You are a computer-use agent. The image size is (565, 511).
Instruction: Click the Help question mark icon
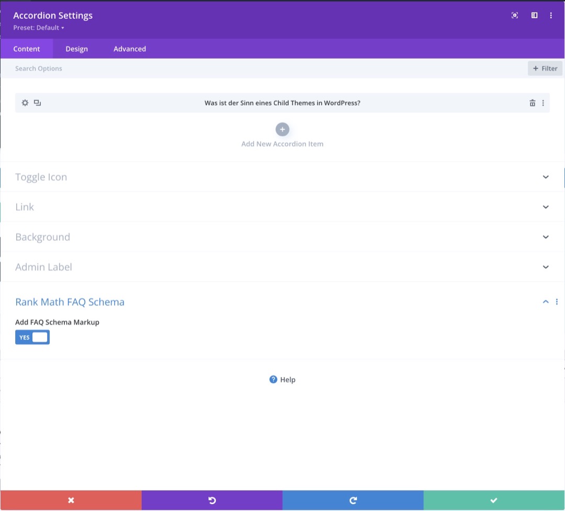273,380
